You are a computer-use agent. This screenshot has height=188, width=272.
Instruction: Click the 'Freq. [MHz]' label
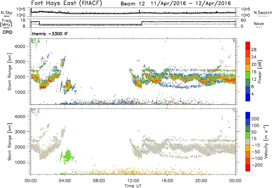click(6, 23)
